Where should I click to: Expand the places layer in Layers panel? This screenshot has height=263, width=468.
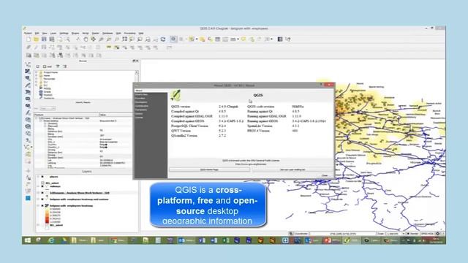(x=38, y=177)
